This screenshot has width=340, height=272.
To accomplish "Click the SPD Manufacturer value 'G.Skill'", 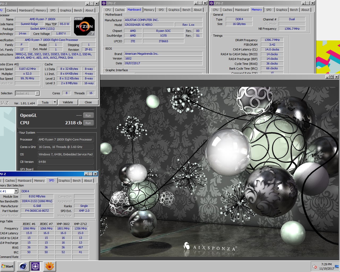I will point(37,206).
